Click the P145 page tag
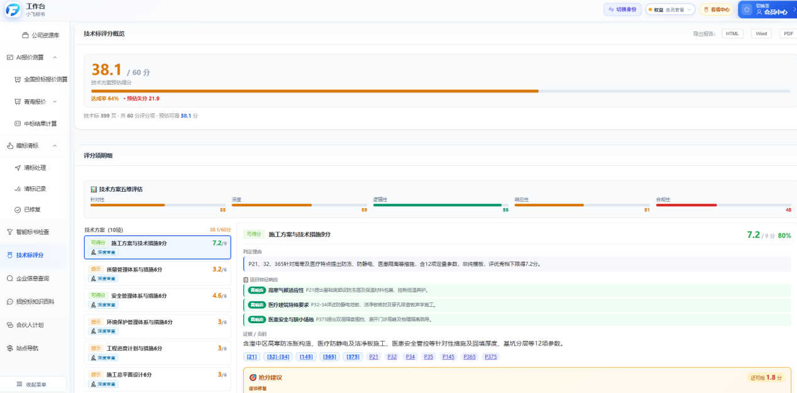The height and width of the screenshot is (393, 797). pos(448,357)
